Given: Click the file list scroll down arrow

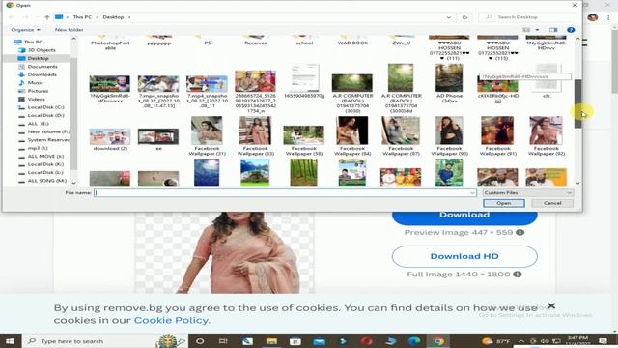Looking at the screenshot, I should coord(577,183).
